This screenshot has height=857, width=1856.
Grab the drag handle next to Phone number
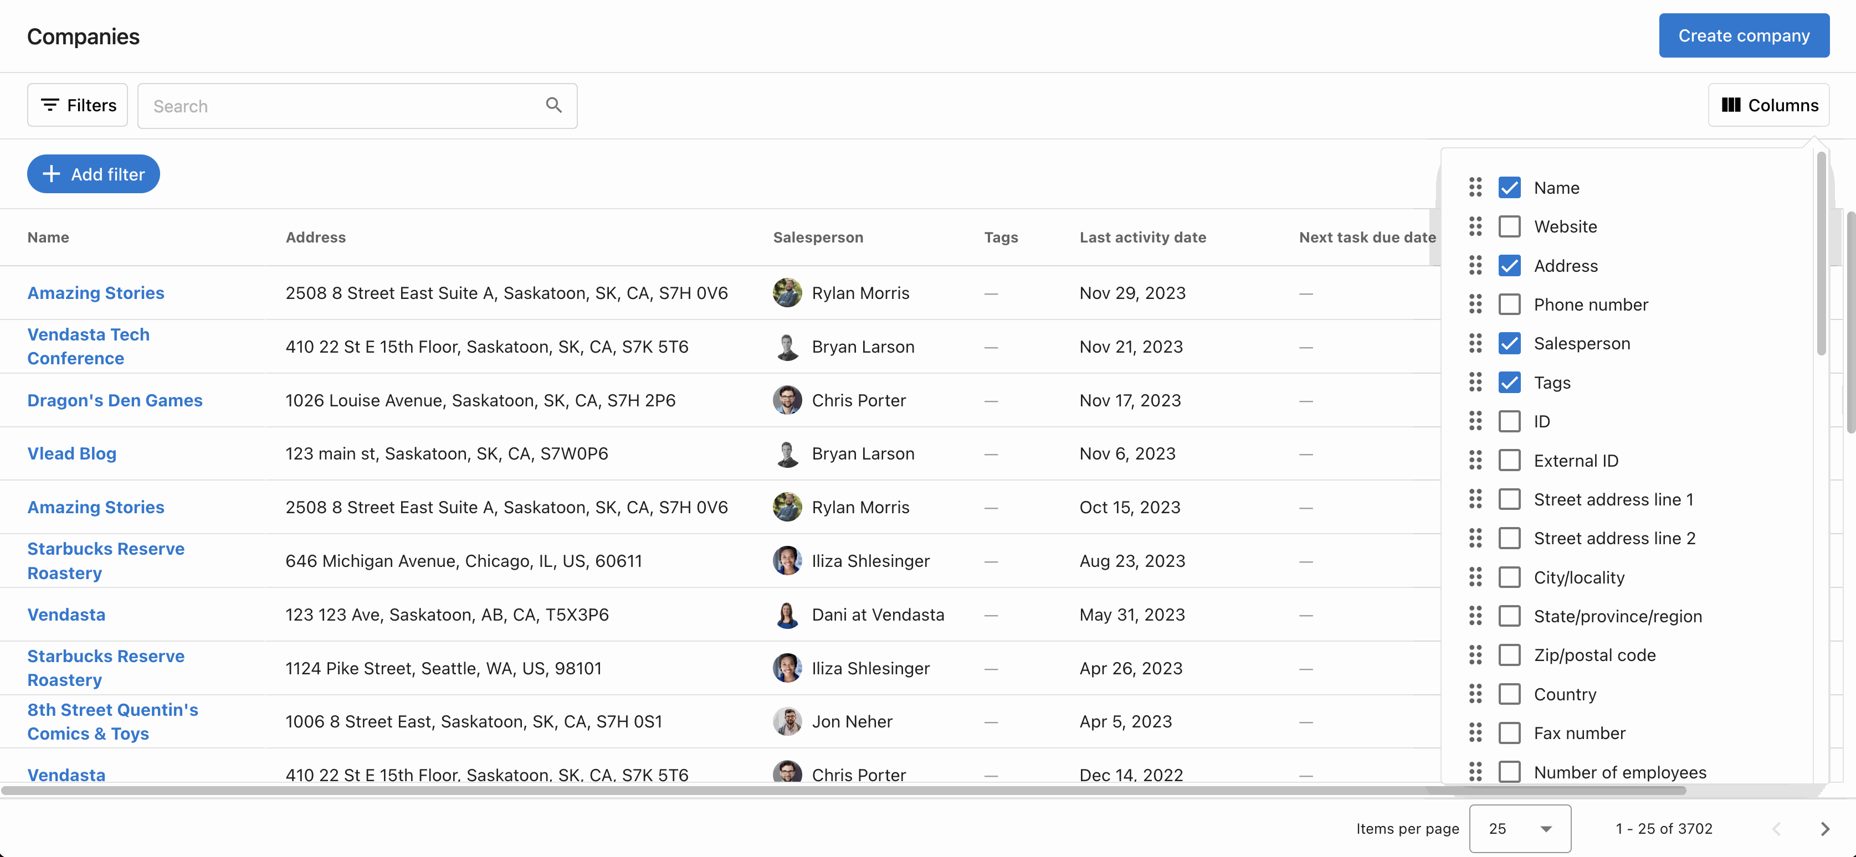1475,304
